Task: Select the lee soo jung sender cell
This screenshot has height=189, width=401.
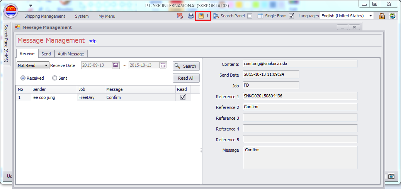Action: (x=54, y=97)
